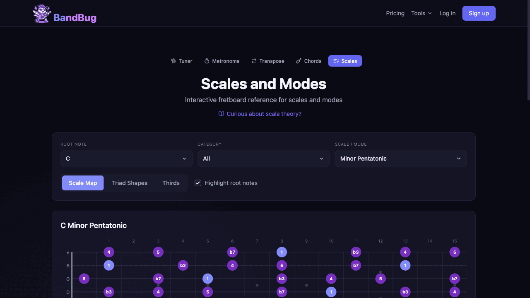Uncheck Highlight root notes
Image resolution: width=530 pixels, height=298 pixels.
click(x=198, y=183)
